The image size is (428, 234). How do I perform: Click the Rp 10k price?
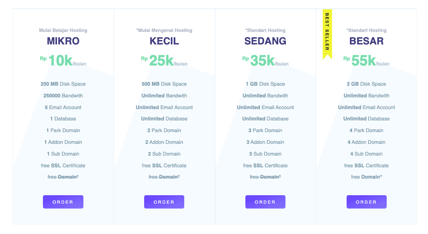tap(63, 61)
